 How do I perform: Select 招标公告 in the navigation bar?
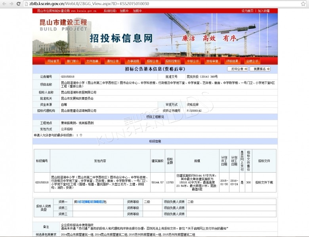click(x=153, y=61)
